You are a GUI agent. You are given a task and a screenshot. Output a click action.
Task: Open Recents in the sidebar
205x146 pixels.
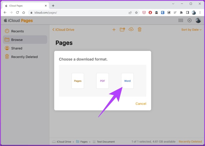coord(25,31)
